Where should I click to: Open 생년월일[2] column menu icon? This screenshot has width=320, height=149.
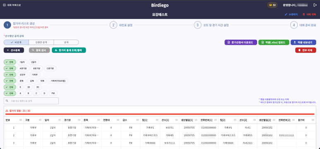[x=274, y=120]
